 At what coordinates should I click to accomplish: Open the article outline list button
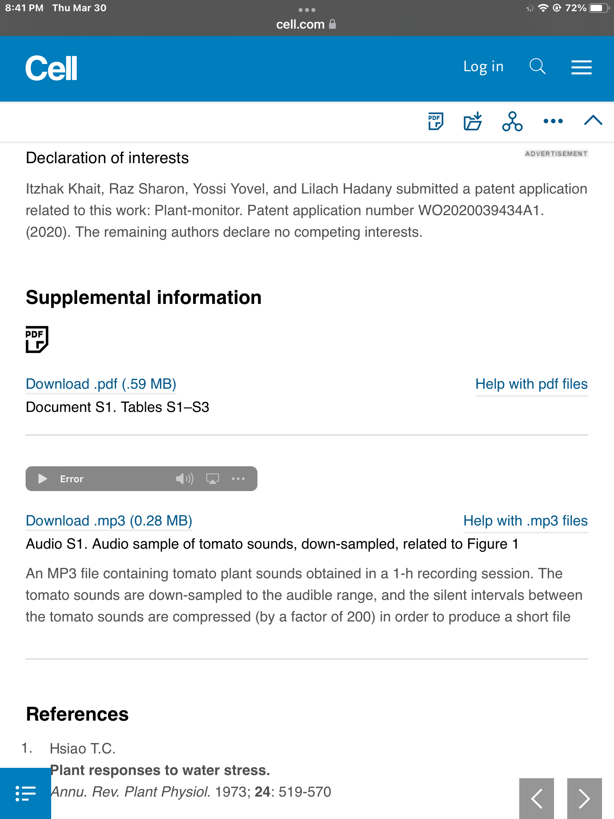coord(26,793)
